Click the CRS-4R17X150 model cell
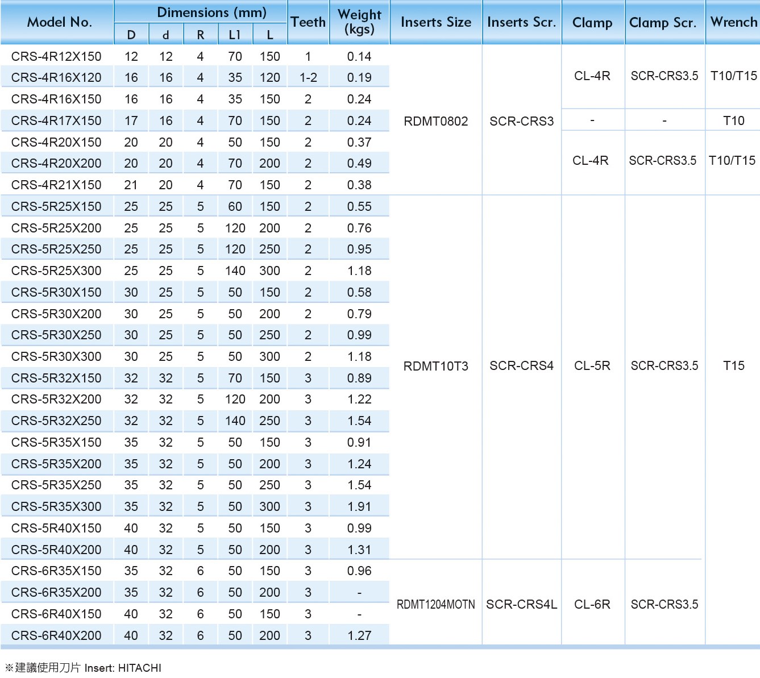Viewport: 760px width, 678px height. click(x=56, y=120)
